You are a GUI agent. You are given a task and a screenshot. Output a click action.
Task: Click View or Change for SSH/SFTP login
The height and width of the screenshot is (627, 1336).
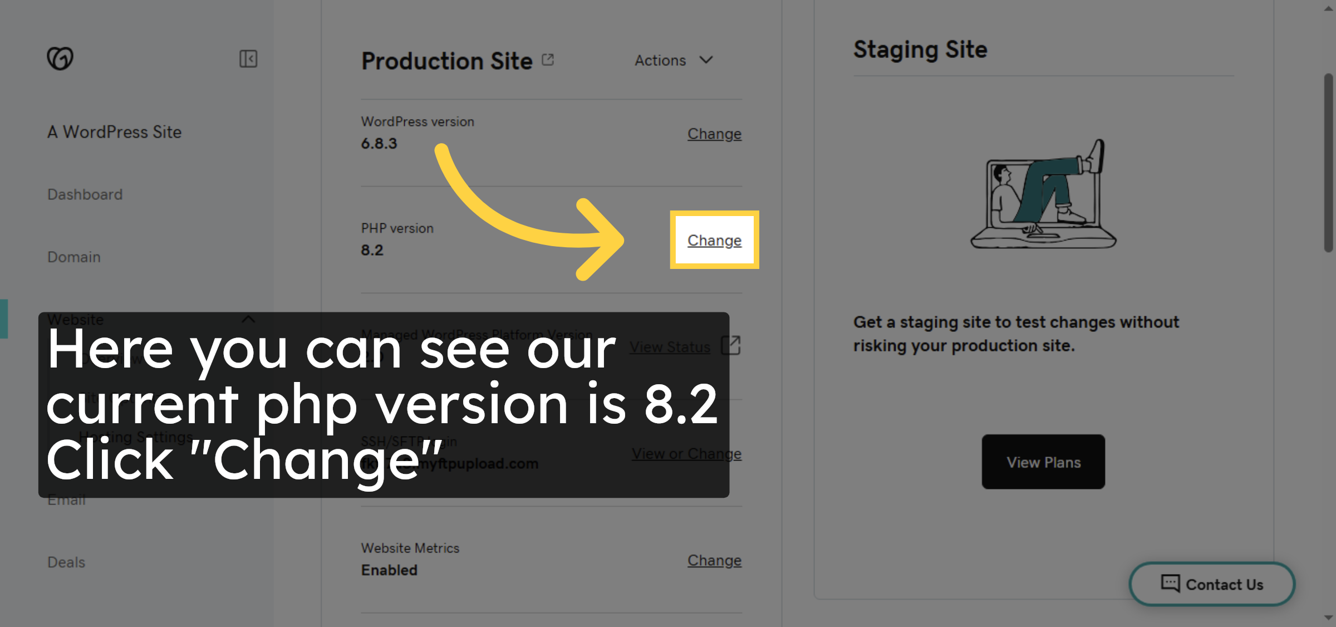tap(686, 453)
